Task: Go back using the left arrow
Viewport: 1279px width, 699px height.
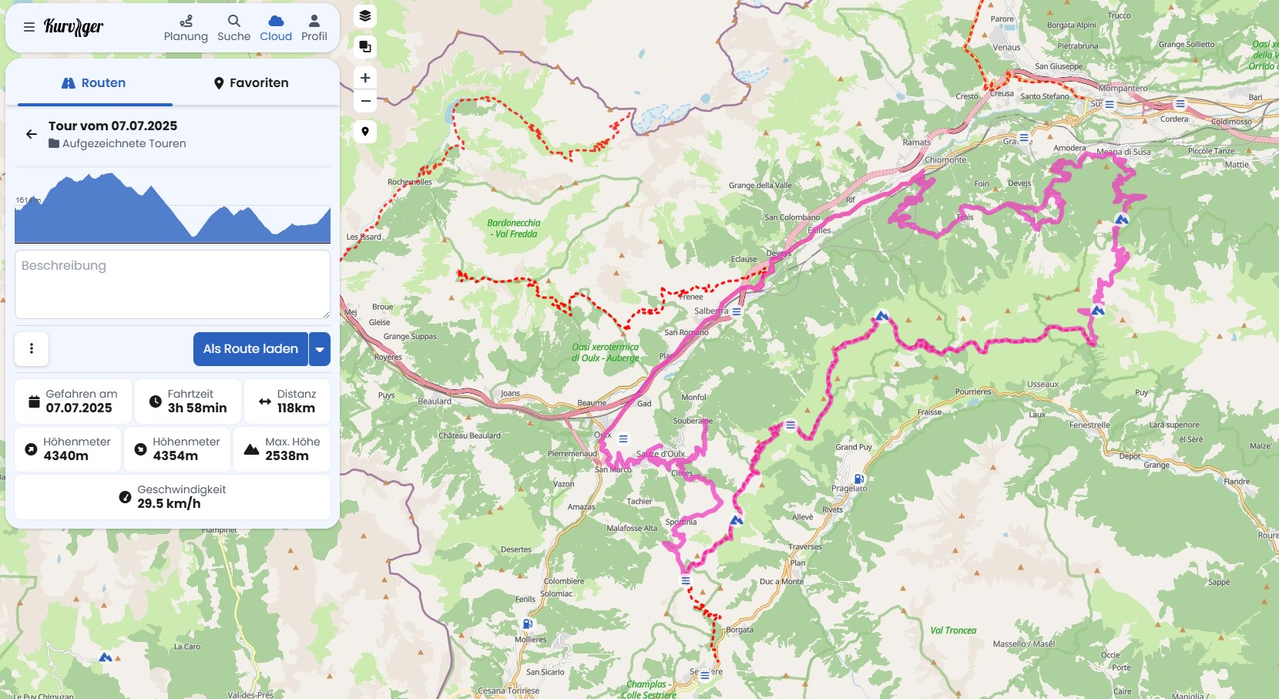Action: tap(32, 134)
